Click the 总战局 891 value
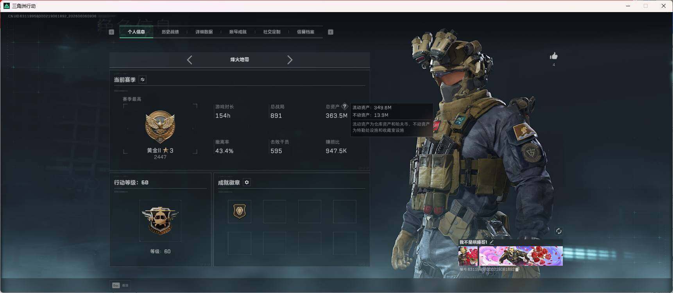The width and height of the screenshot is (673, 293). 276,116
